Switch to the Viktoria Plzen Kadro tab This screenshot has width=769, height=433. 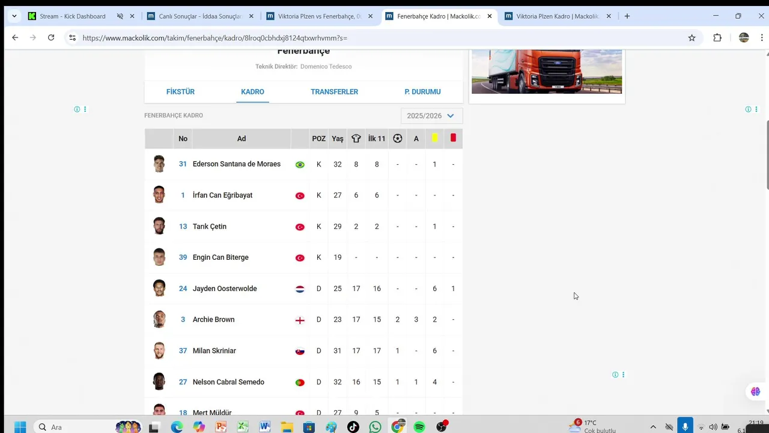pyautogui.click(x=558, y=16)
